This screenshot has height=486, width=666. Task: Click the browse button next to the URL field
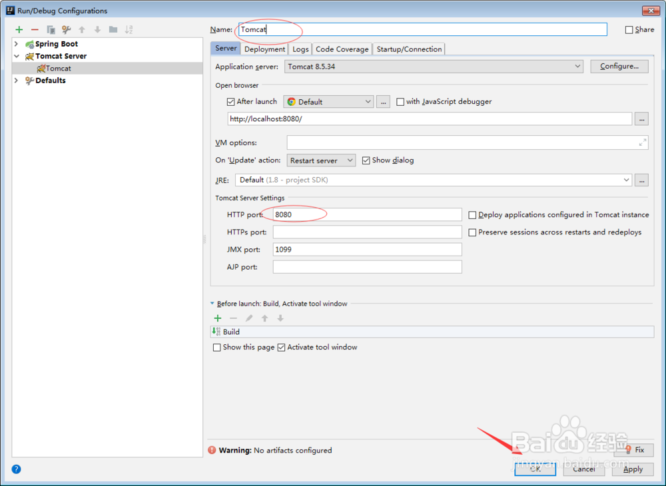click(x=642, y=119)
